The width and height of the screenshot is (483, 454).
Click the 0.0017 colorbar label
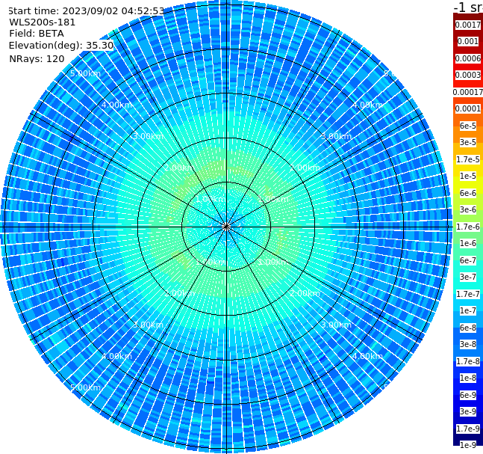point(468,25)
